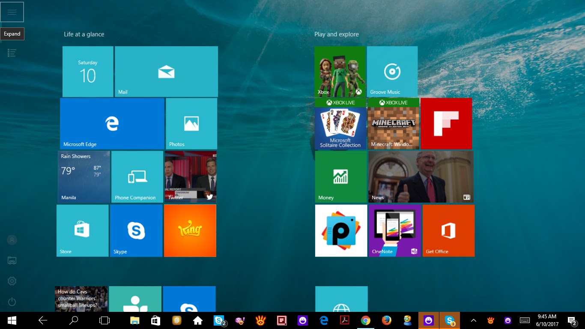Open the Xbox tile
The height and width of the screenshot is (329, 585).
(340, 72)
